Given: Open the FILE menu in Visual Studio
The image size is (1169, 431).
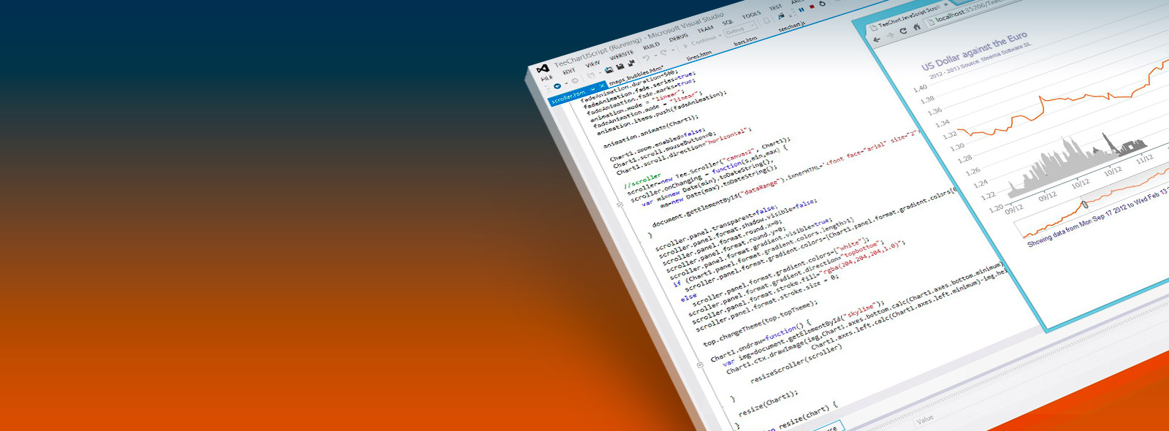Looking at the screenshot, I should 547,77.
